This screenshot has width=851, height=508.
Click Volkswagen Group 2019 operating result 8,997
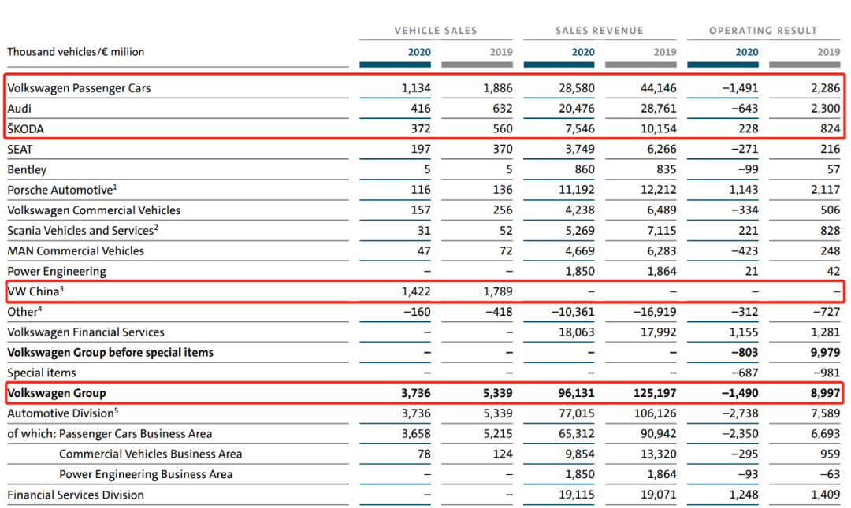(826, 393)
